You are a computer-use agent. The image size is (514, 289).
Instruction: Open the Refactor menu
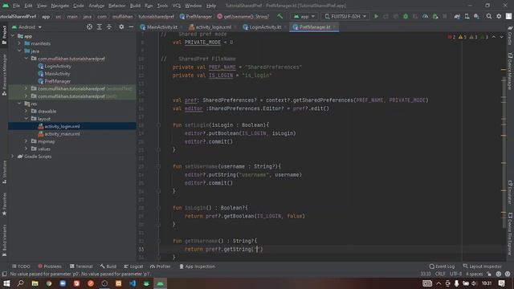click(116, 6)
